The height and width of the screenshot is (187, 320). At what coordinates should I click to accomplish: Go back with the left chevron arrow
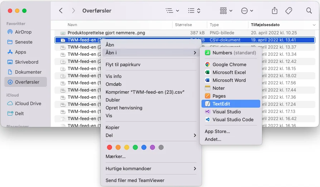60,11
